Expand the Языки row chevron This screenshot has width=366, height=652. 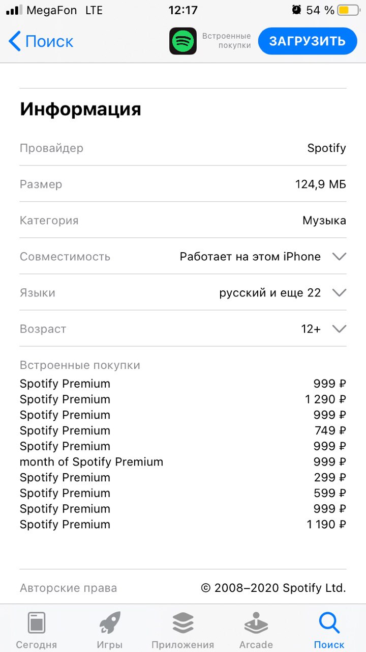339,293
